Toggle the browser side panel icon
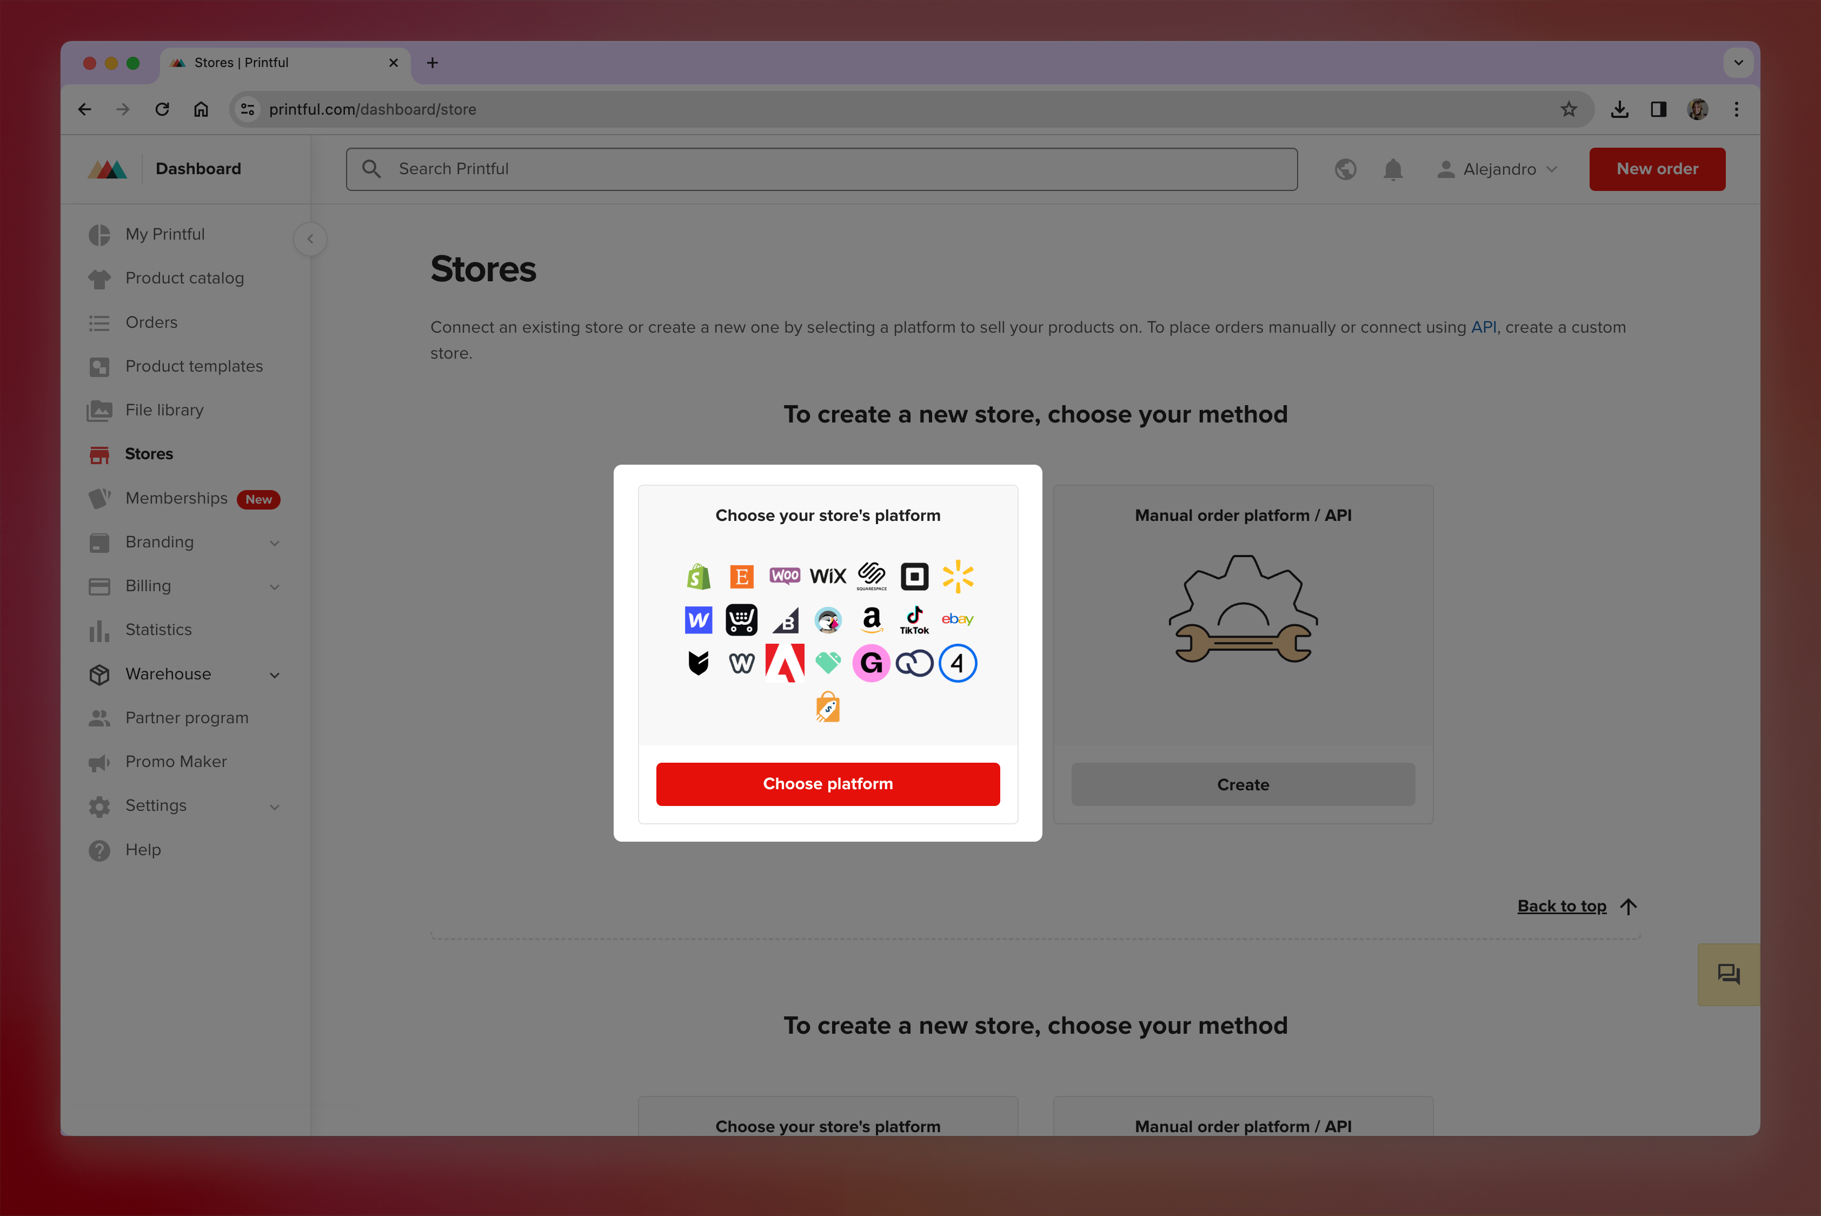 coord(1658,109)
